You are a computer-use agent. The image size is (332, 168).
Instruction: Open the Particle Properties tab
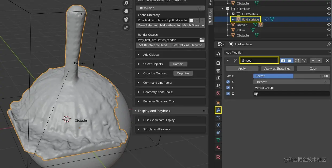pyautogui.click(x=218, y=118)
